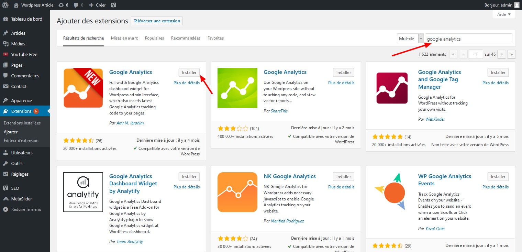Click author link Team Analytify
Viewport: 522px width, 252px height.
(x=130, y=242)
